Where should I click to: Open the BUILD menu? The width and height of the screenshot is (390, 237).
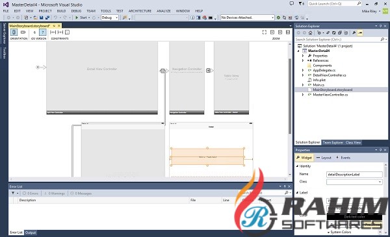[61, 11]
